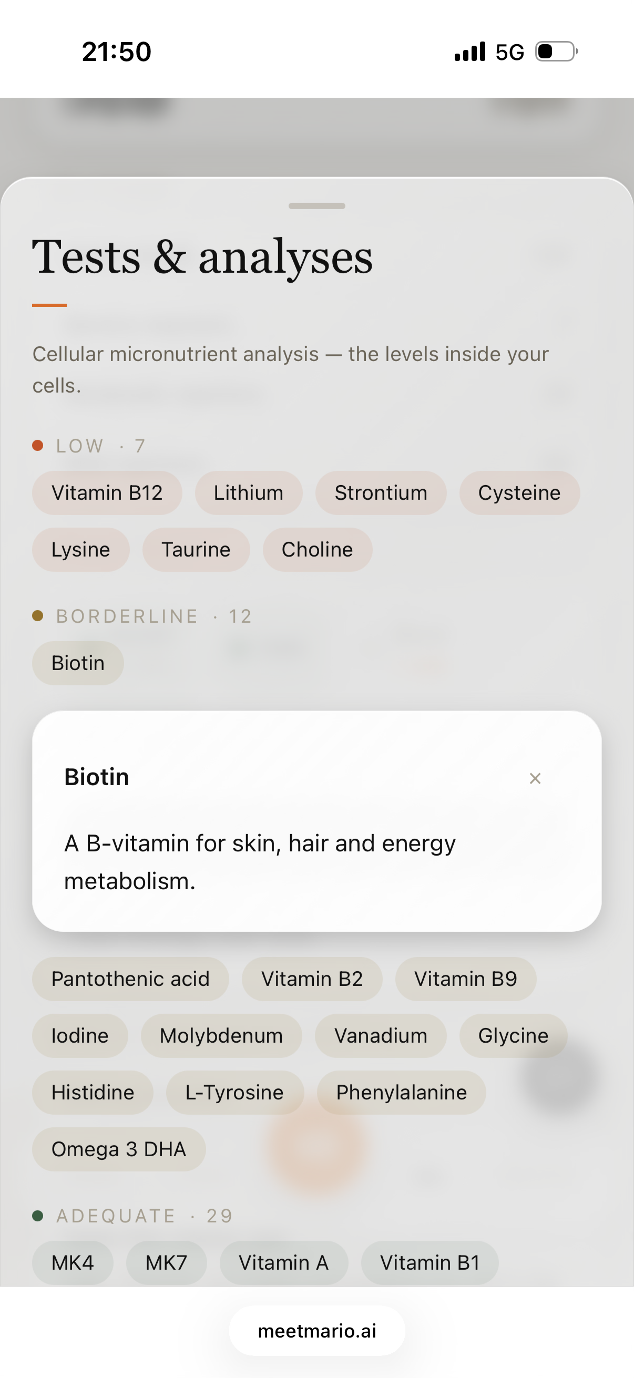Select the Vitamin B12 chip

[x=107, y=492]
